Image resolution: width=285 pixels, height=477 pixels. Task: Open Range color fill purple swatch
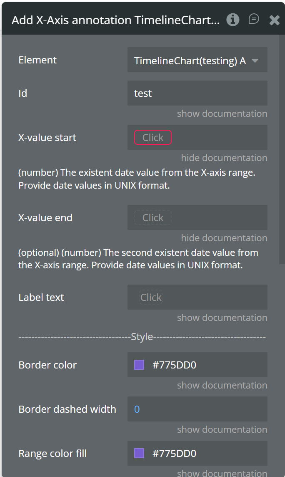(x=139, y=454)
